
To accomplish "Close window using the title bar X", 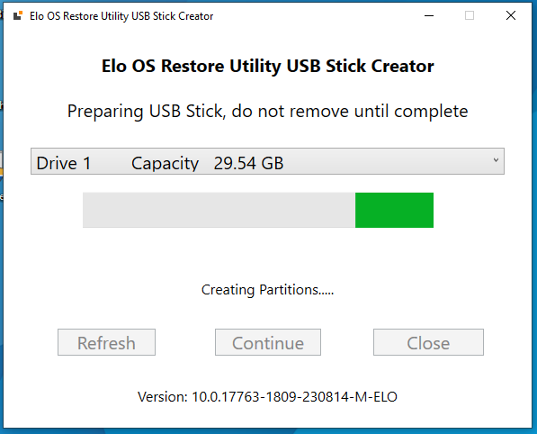I will (x=511, y=16).
